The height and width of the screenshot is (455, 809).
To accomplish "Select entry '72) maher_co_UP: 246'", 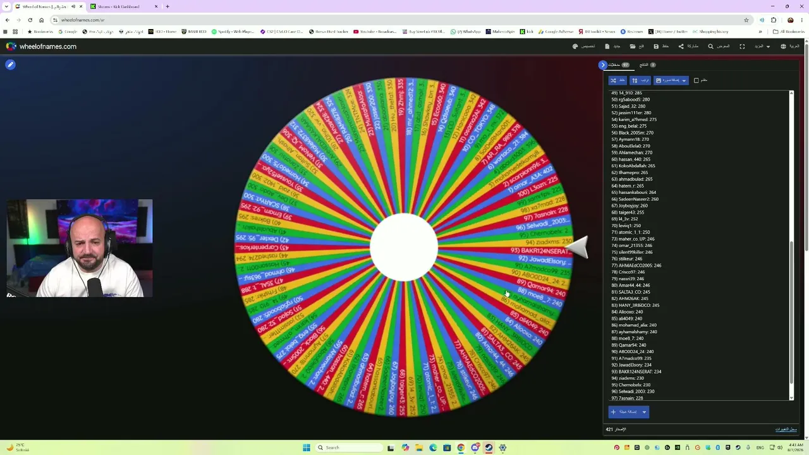I will 633,239.
